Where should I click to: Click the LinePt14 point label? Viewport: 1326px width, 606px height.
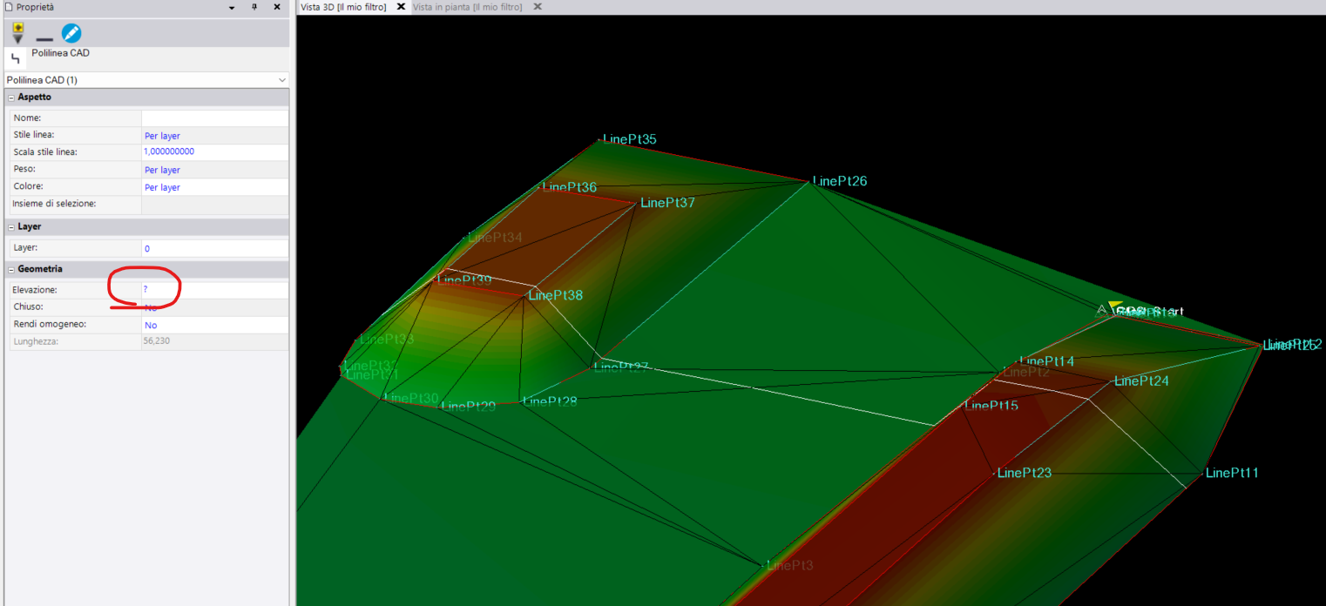[x=1046, y=361]
